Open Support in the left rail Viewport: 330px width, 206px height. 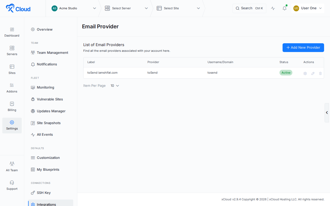pos(12,185)
